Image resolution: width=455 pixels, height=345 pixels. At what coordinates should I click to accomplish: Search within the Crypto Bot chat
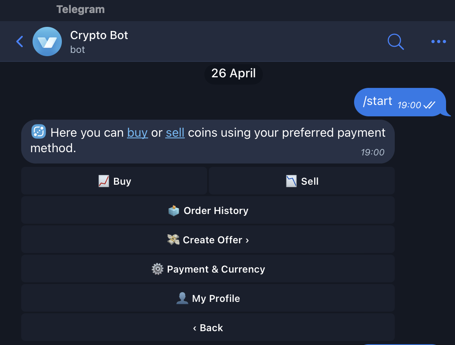[396, 41]
